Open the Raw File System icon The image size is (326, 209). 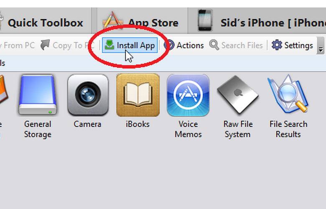[237, 95]
